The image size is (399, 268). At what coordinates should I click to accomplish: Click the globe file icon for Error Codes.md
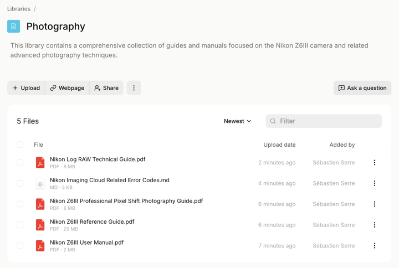pos(40,183)
